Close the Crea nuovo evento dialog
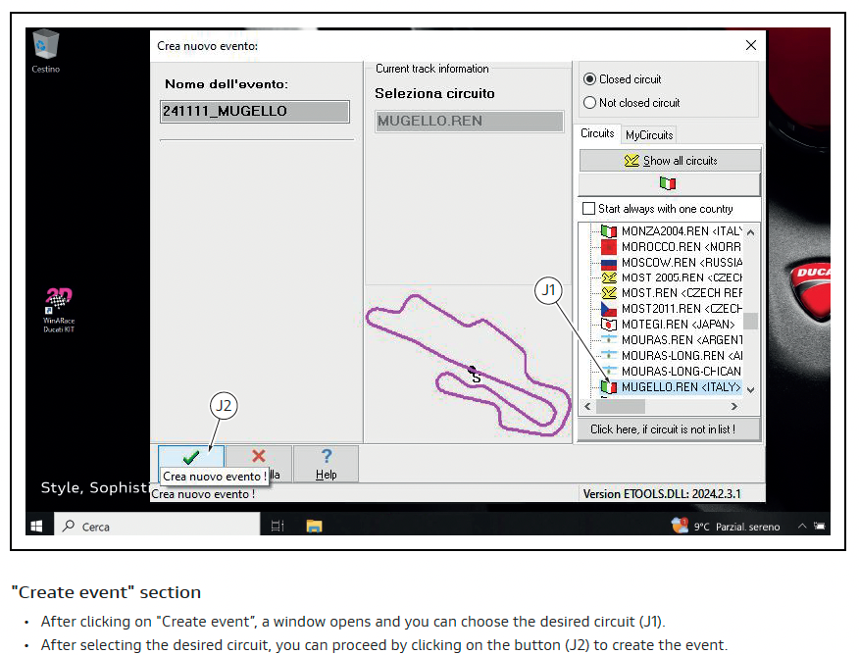859x655 pixels. 751,45
